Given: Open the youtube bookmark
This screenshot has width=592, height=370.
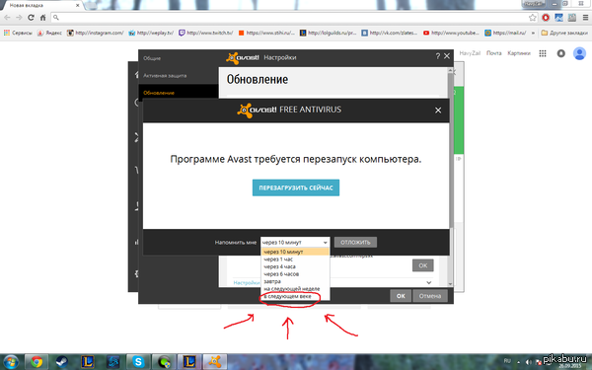Looking at the screenshot, I should tap(451, 33).
